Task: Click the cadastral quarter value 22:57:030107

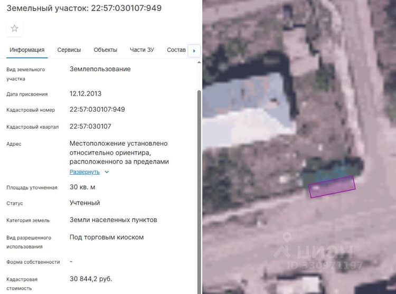Action: 90,127
